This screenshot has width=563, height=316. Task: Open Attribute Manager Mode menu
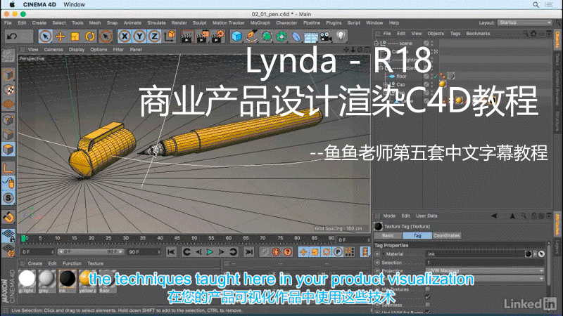pos(389,216)
